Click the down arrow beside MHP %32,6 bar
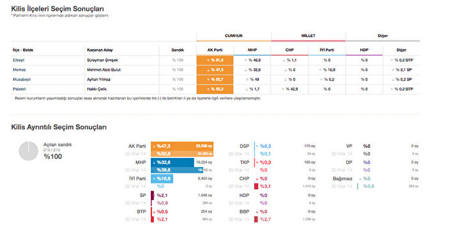Viewport: 460px width, 232px height. [154, 163]
